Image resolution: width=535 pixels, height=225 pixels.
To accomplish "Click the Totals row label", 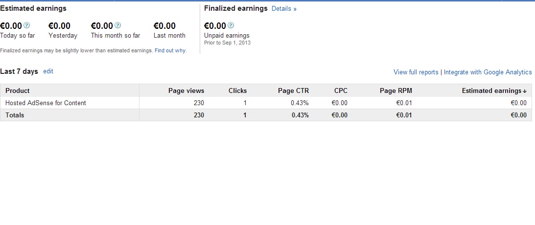I will coord(15,115).
